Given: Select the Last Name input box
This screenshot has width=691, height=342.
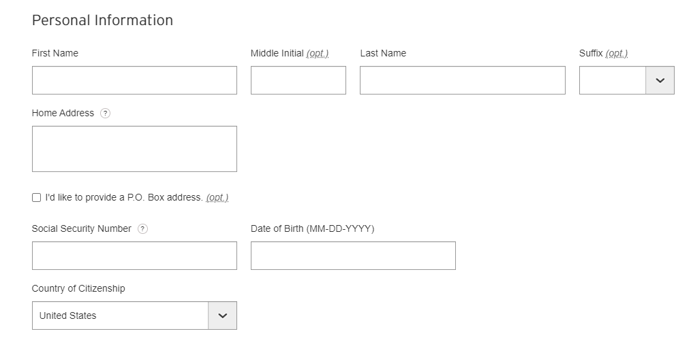Looking at the screenshot, I should click(462, 80).
